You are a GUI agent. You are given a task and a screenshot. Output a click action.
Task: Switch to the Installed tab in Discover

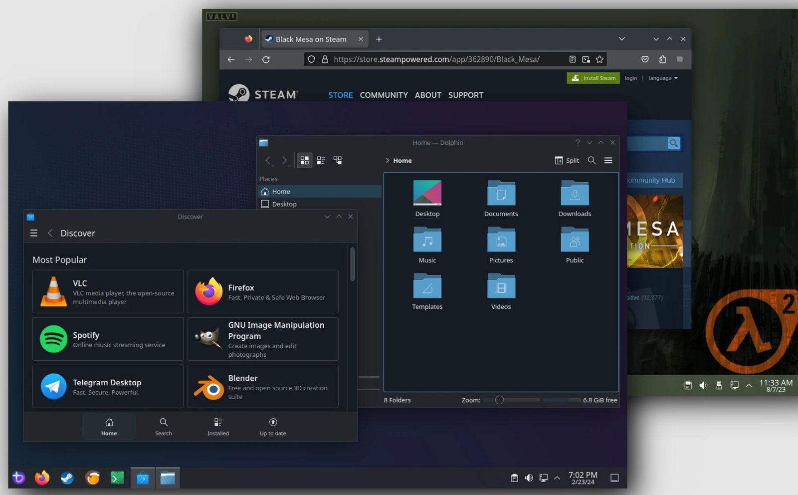tap(218, 427)
